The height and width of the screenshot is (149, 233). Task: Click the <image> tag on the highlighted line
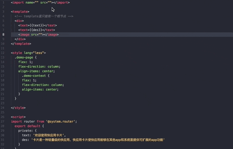(24, 34)
